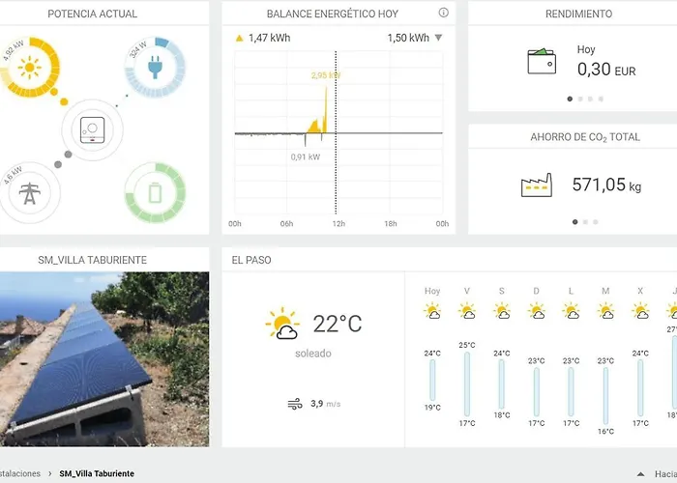Select second page dot in CO2 savings card
This screenshot has width=677, height=483.
tap(585, 221)
